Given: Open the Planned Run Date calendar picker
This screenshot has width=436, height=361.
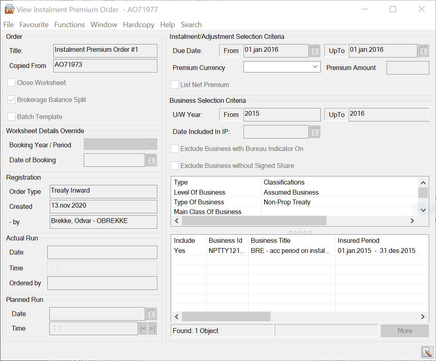Looking at the screenshot, I should tap(151, 314).
